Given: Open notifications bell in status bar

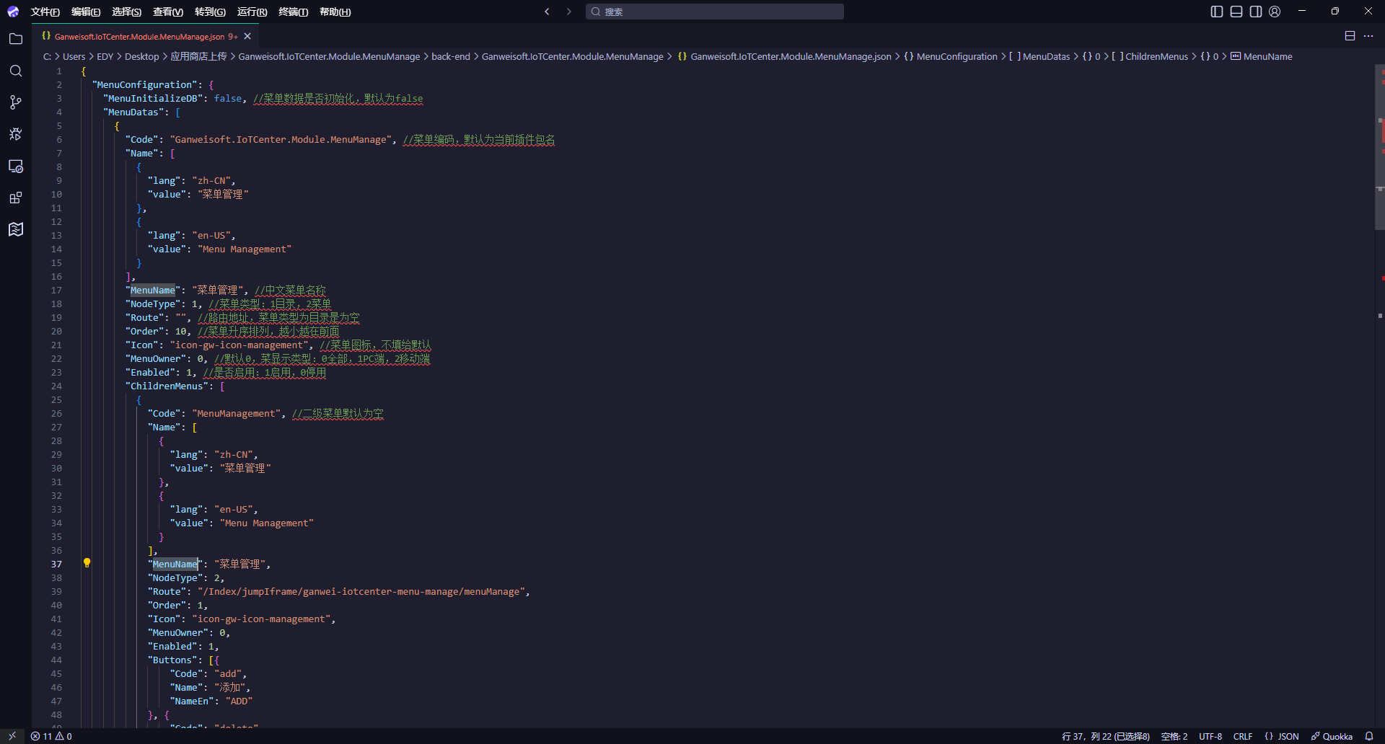Looking at the screenshot, I should (x=1369, y=736).
